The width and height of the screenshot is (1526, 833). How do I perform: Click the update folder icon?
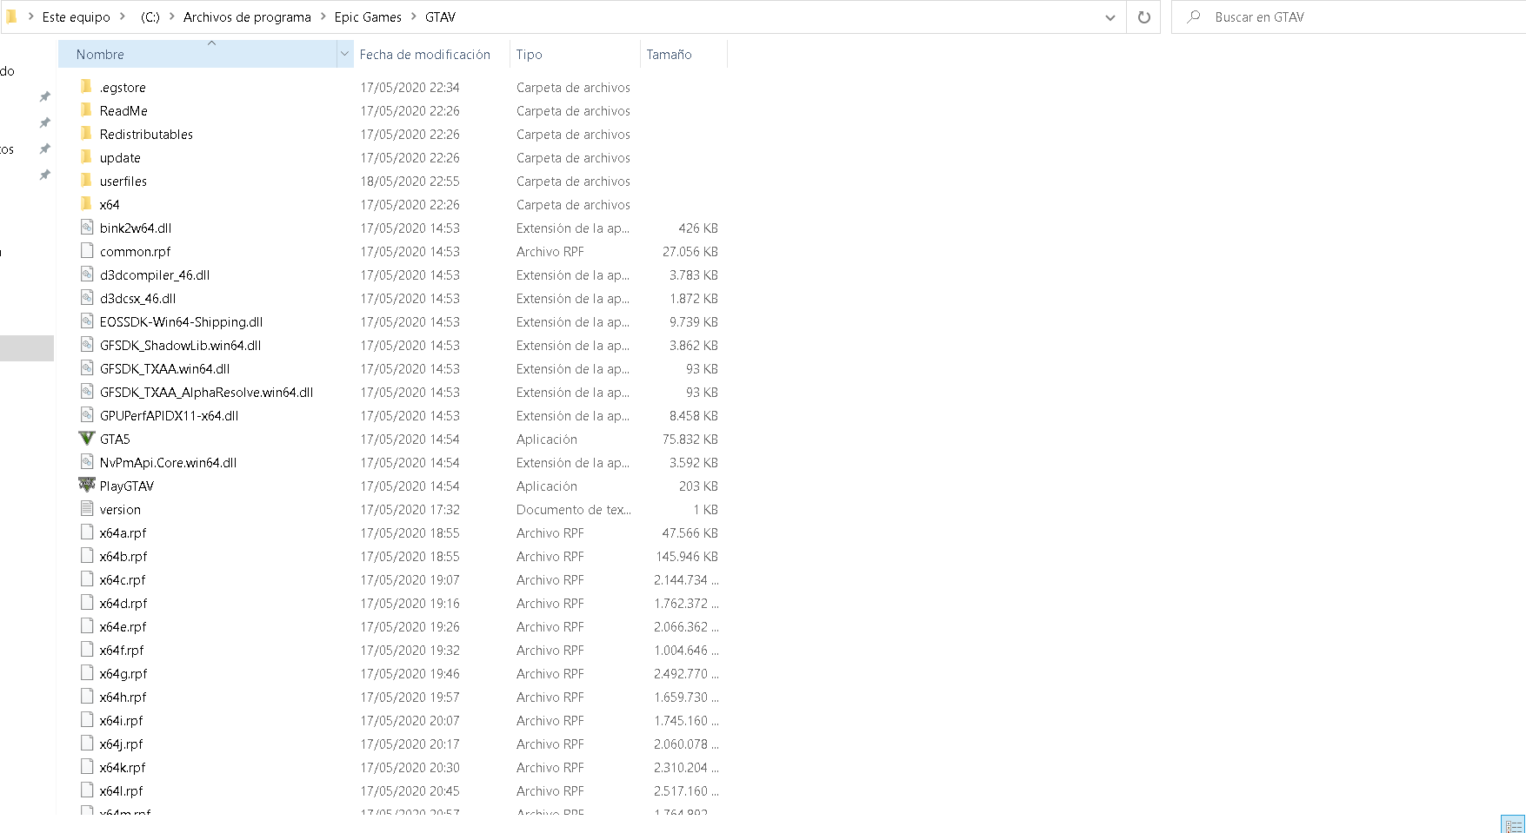coord(86,157)
